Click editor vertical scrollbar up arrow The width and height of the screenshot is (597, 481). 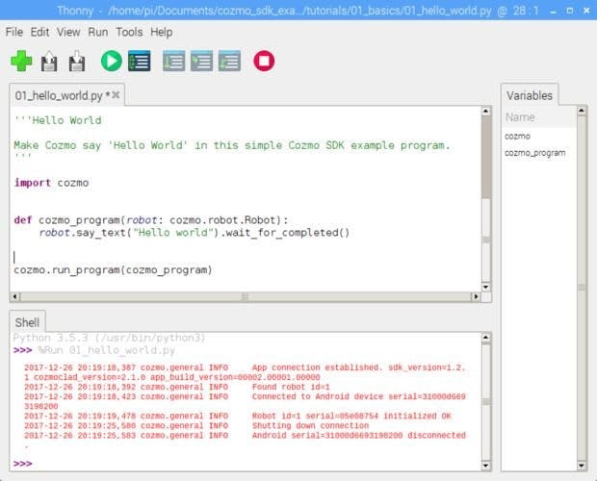486,111
